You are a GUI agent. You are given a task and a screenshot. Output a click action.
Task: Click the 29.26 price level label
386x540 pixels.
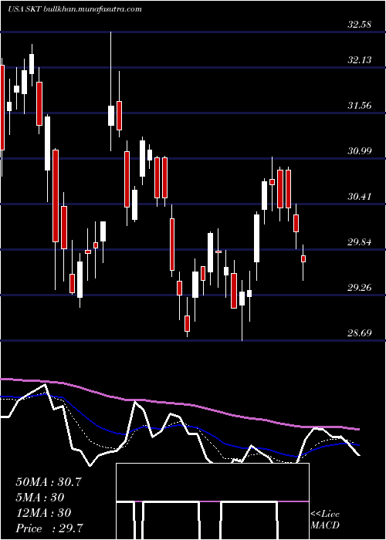360,288
